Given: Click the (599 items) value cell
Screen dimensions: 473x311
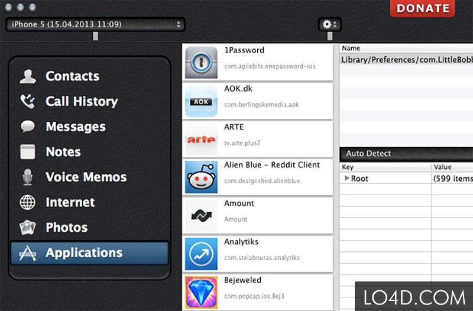Looking at the screenshot, I should pos(452,179).
